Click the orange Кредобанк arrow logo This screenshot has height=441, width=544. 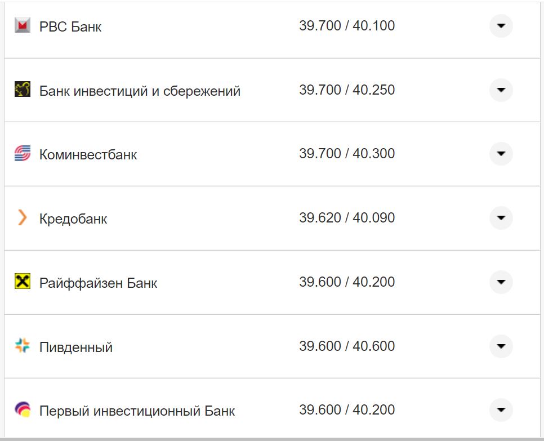tap(21, 218)
